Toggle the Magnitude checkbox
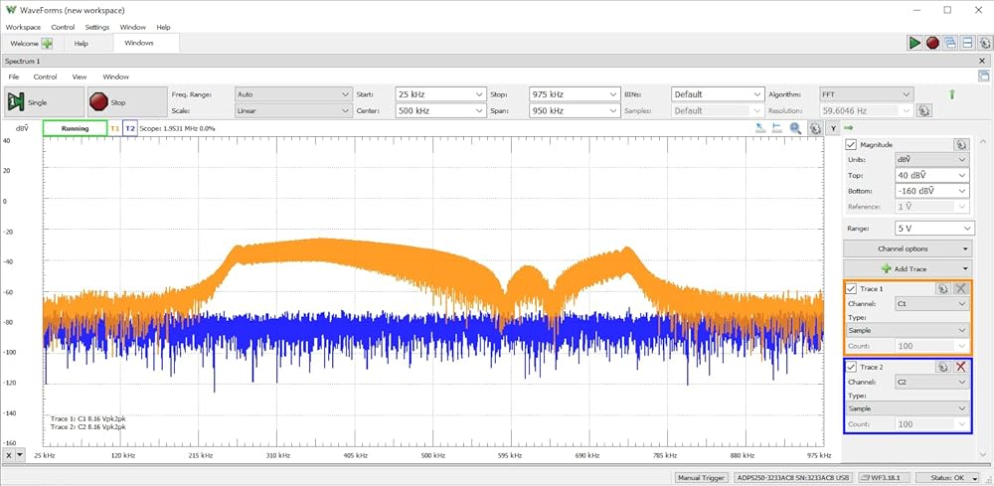The height and width of the screenshot is (486, 994). (852, 144)
